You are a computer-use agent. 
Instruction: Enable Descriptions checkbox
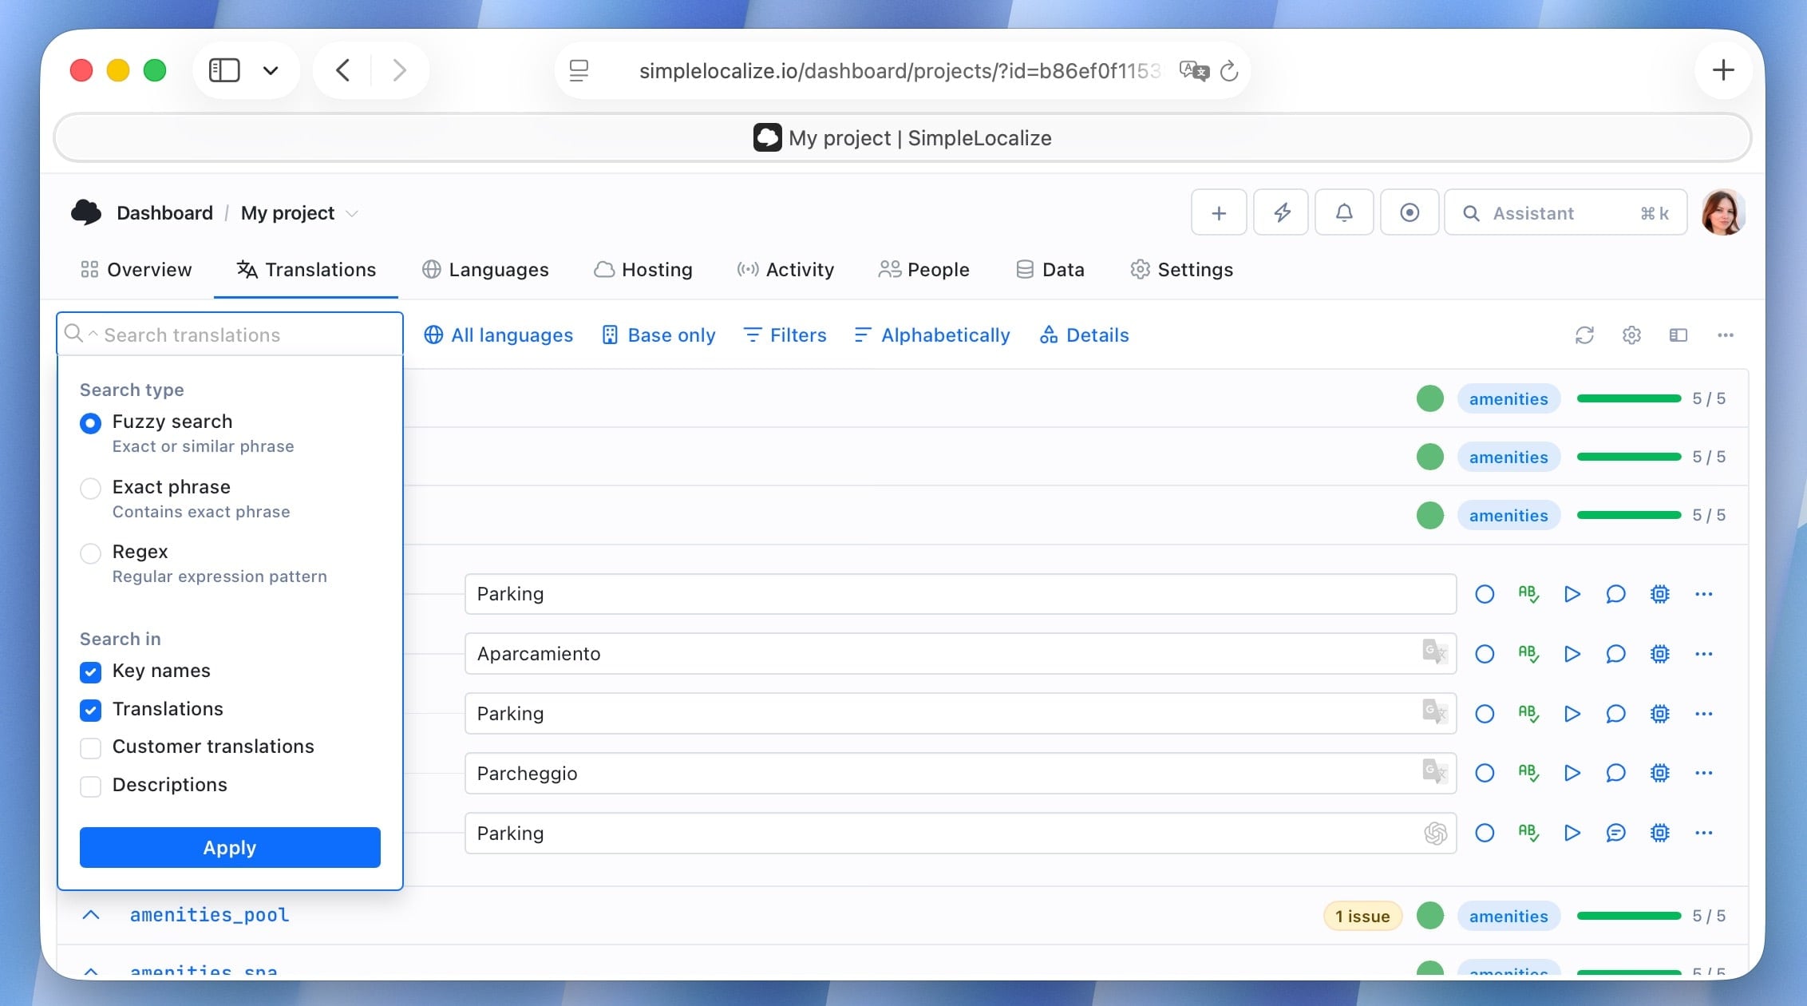coord(90,786)
